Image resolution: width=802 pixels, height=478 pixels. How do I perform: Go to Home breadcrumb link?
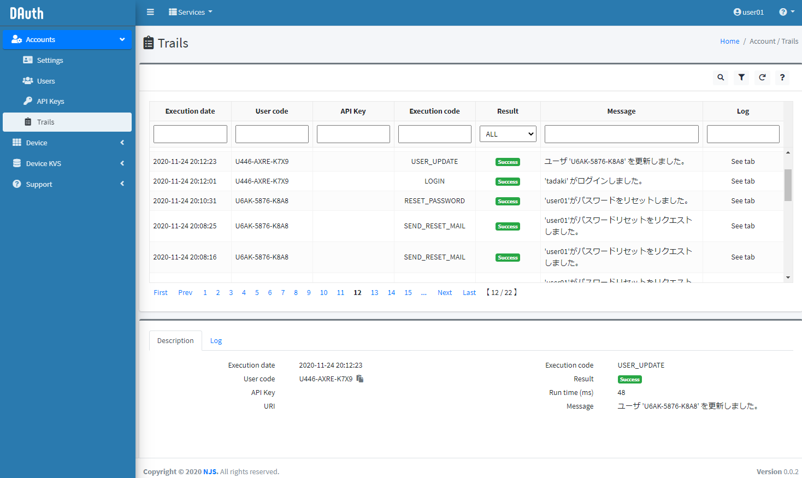(x=729, y=41)
